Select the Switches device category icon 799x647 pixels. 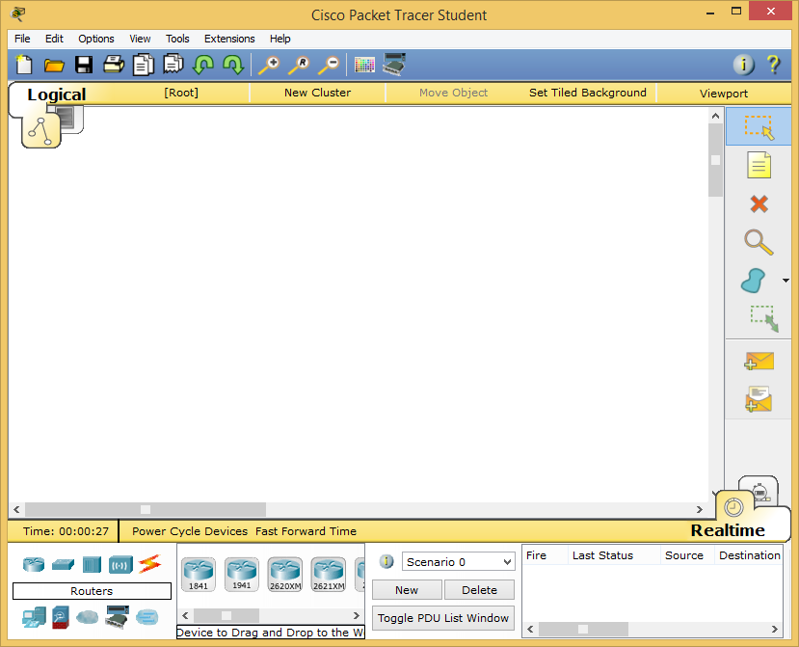[63, 564]
